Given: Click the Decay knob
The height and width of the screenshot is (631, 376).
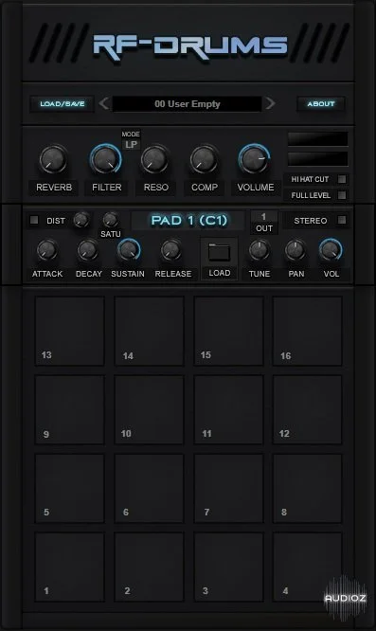Looking at the screenshot, I should [x=88, y=250].
